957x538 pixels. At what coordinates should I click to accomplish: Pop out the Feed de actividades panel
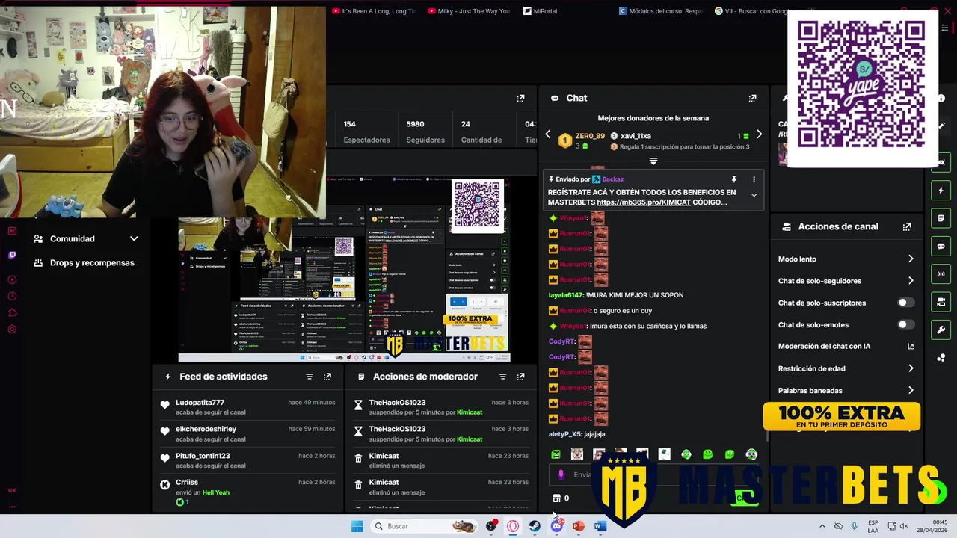tap(327, 377)
